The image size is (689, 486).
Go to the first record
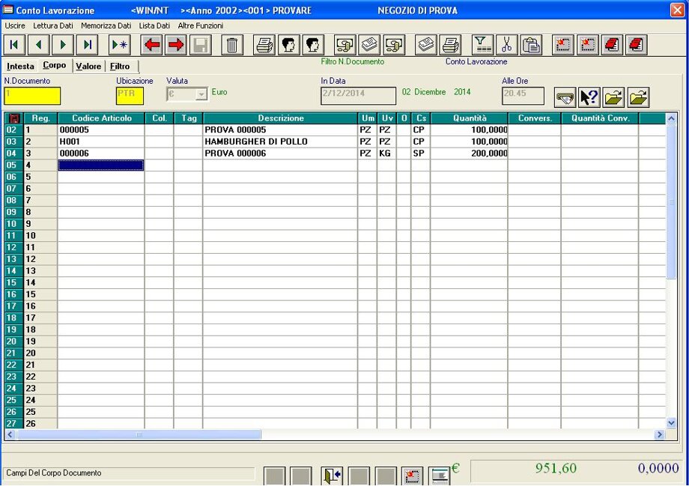pyautogui.click(x=14, y=45)
